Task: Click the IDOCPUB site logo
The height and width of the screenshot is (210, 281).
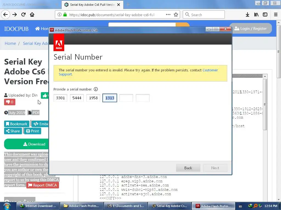Action: [16, 29]
